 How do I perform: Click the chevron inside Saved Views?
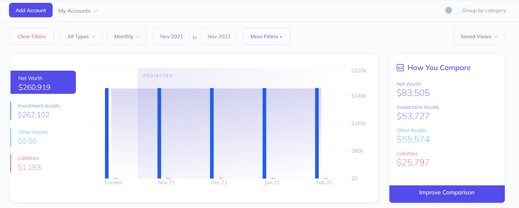pos(496,36)
